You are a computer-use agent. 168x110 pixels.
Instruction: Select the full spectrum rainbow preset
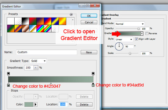(x=40, y=29)
